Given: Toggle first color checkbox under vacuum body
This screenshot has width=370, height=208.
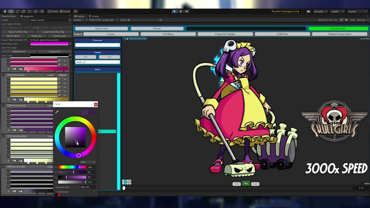Looking at the screenshot, I should pos(8,110).
